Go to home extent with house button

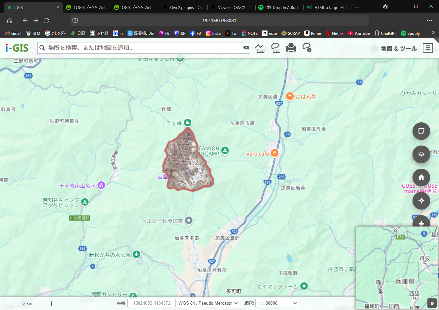point(421,177)
